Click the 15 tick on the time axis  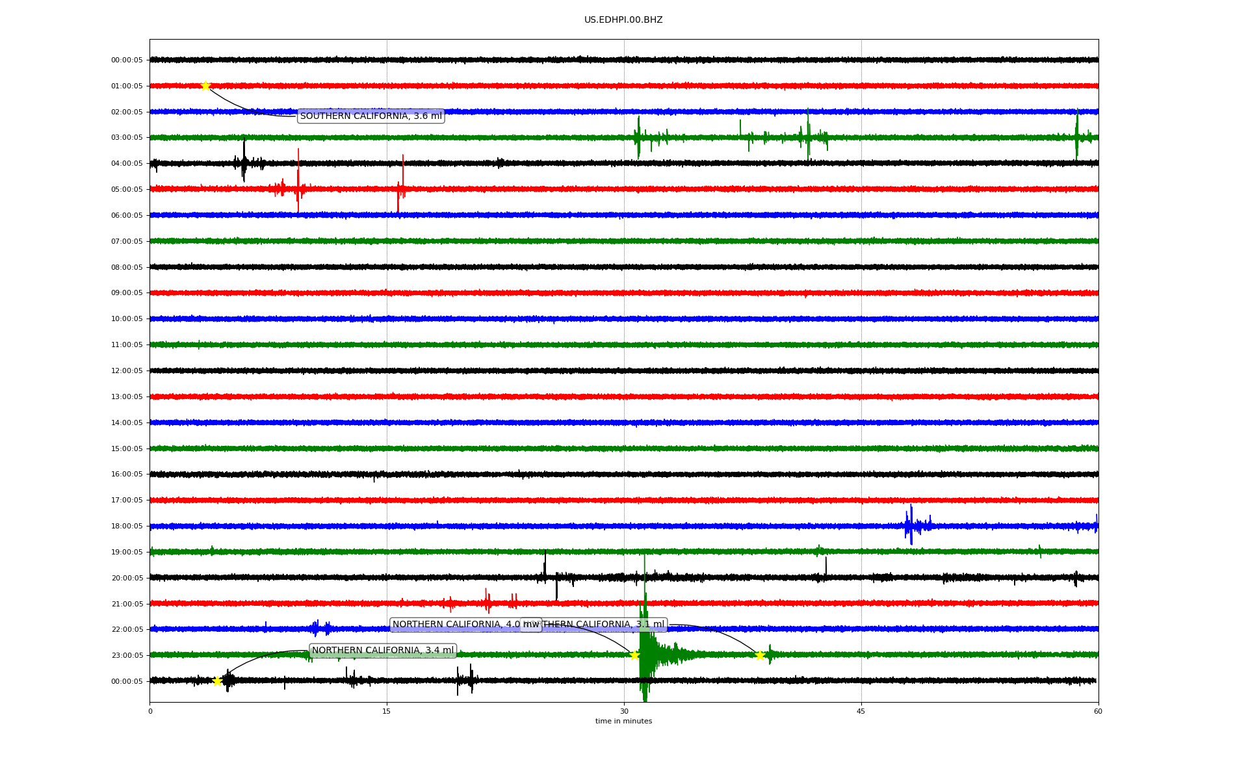tap(387, 711)
